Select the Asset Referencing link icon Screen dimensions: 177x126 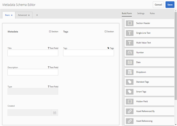click(130, 121)
